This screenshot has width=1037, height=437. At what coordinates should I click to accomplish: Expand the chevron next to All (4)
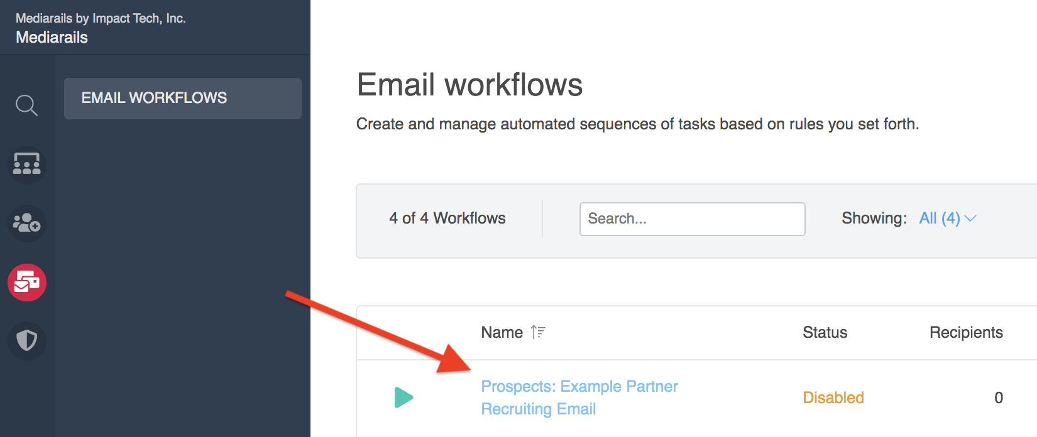(x=970, y=218)
